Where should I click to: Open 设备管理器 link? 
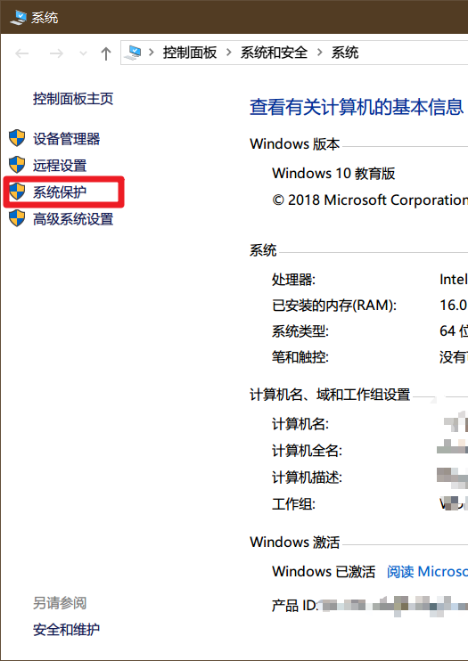(x=66, y=139)
